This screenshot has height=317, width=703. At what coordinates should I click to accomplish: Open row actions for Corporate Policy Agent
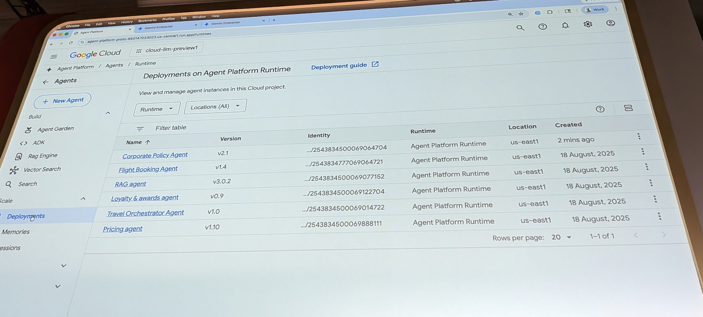click(639, 136)
